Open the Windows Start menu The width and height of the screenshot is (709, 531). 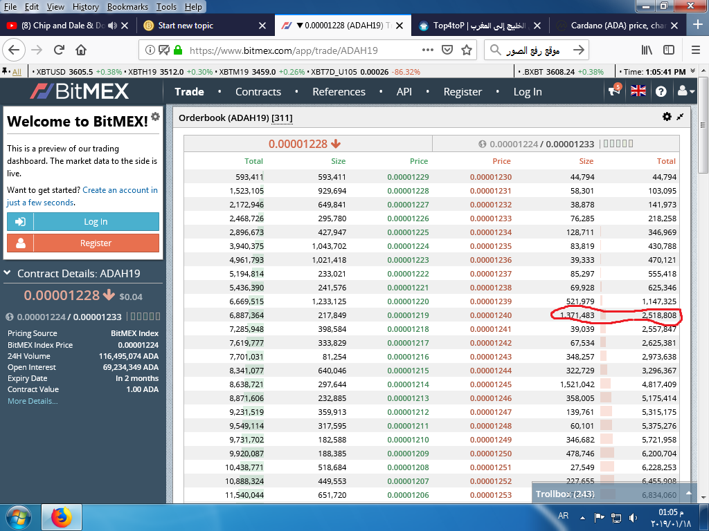[x=18, y=517]
